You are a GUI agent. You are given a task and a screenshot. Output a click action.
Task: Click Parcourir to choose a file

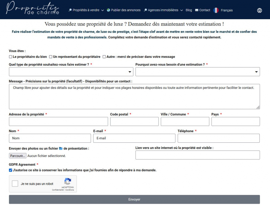coord(18,156)
